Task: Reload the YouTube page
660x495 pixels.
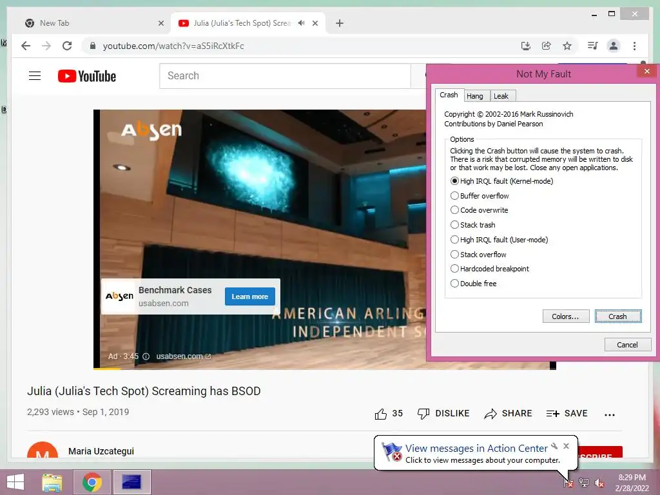Action: [x=67, y=46]
